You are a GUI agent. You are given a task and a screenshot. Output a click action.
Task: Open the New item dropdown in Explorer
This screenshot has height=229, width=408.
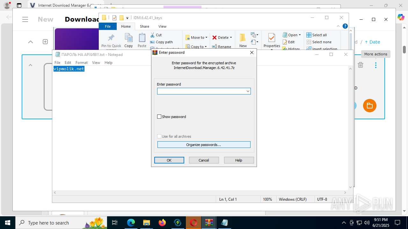click(x=254, y=35)
